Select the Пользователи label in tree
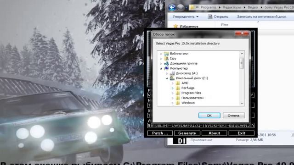This screenshot has width=294, height=165. click(x=192, y=98)
